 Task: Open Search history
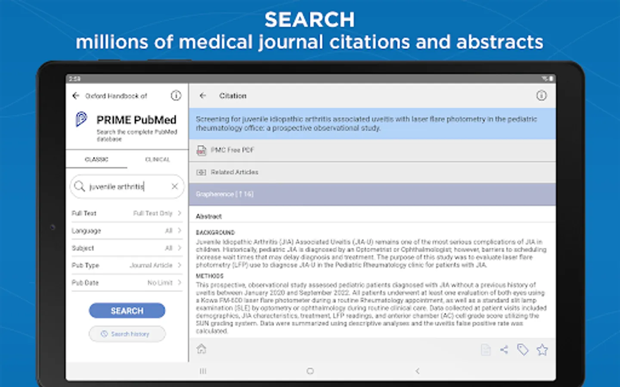(127, 334)
